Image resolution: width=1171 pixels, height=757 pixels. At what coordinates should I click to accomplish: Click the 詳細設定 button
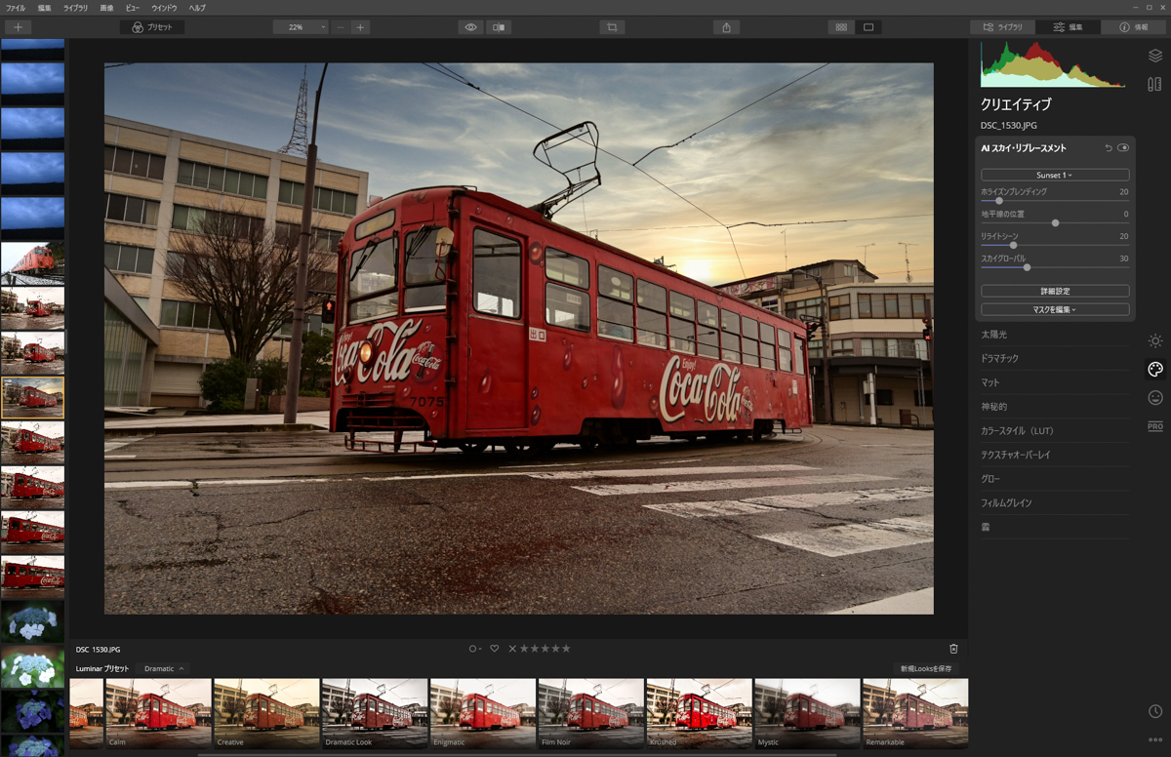click(x=1055, y=291)
